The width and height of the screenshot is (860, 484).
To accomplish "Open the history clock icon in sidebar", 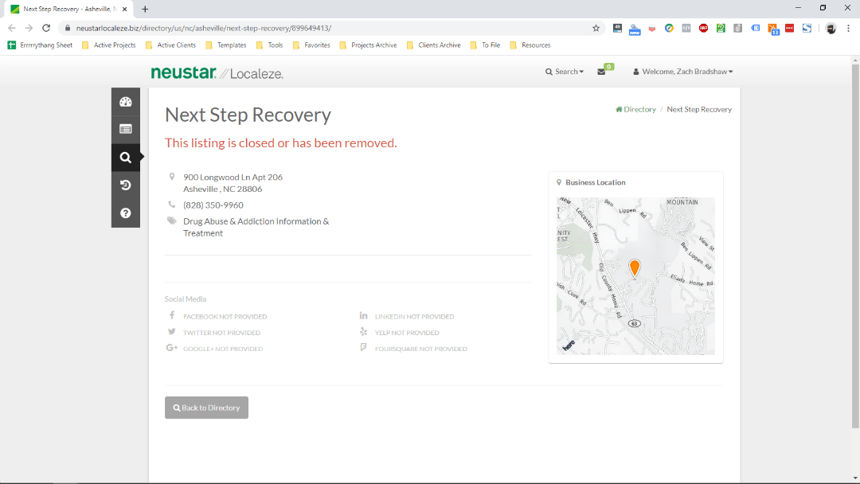I will coord(126,185).
